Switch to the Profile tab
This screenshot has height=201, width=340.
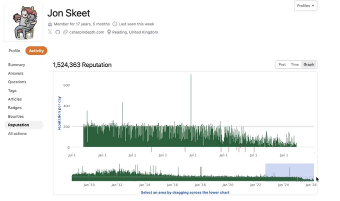(14, 51)
